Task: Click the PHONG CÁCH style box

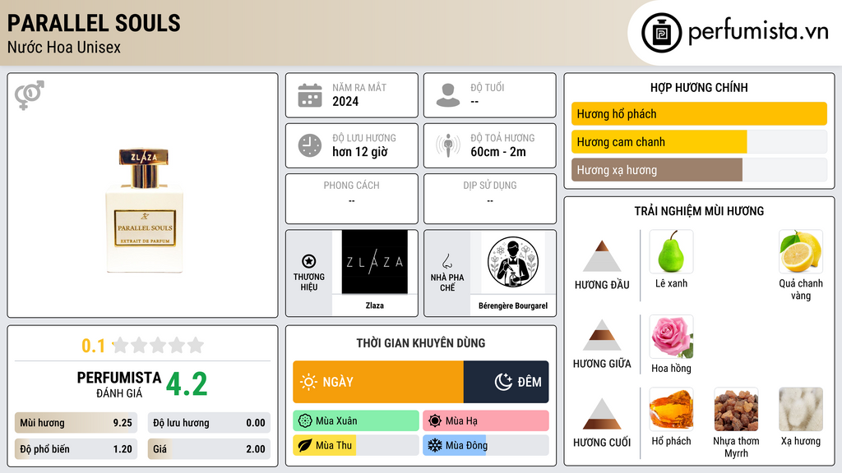Action: (x=352, y=199)
